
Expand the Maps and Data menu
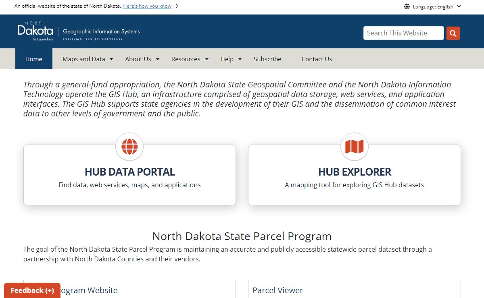pyautogui.click(x=88, y=59)
